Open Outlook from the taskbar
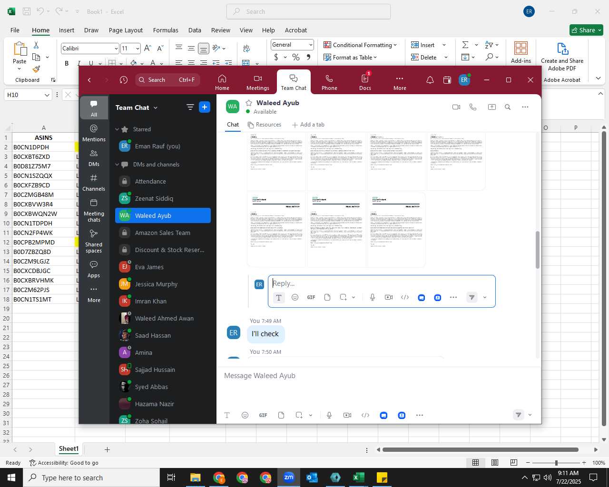Viewport: 609px width, 487px height. point(312,477)
